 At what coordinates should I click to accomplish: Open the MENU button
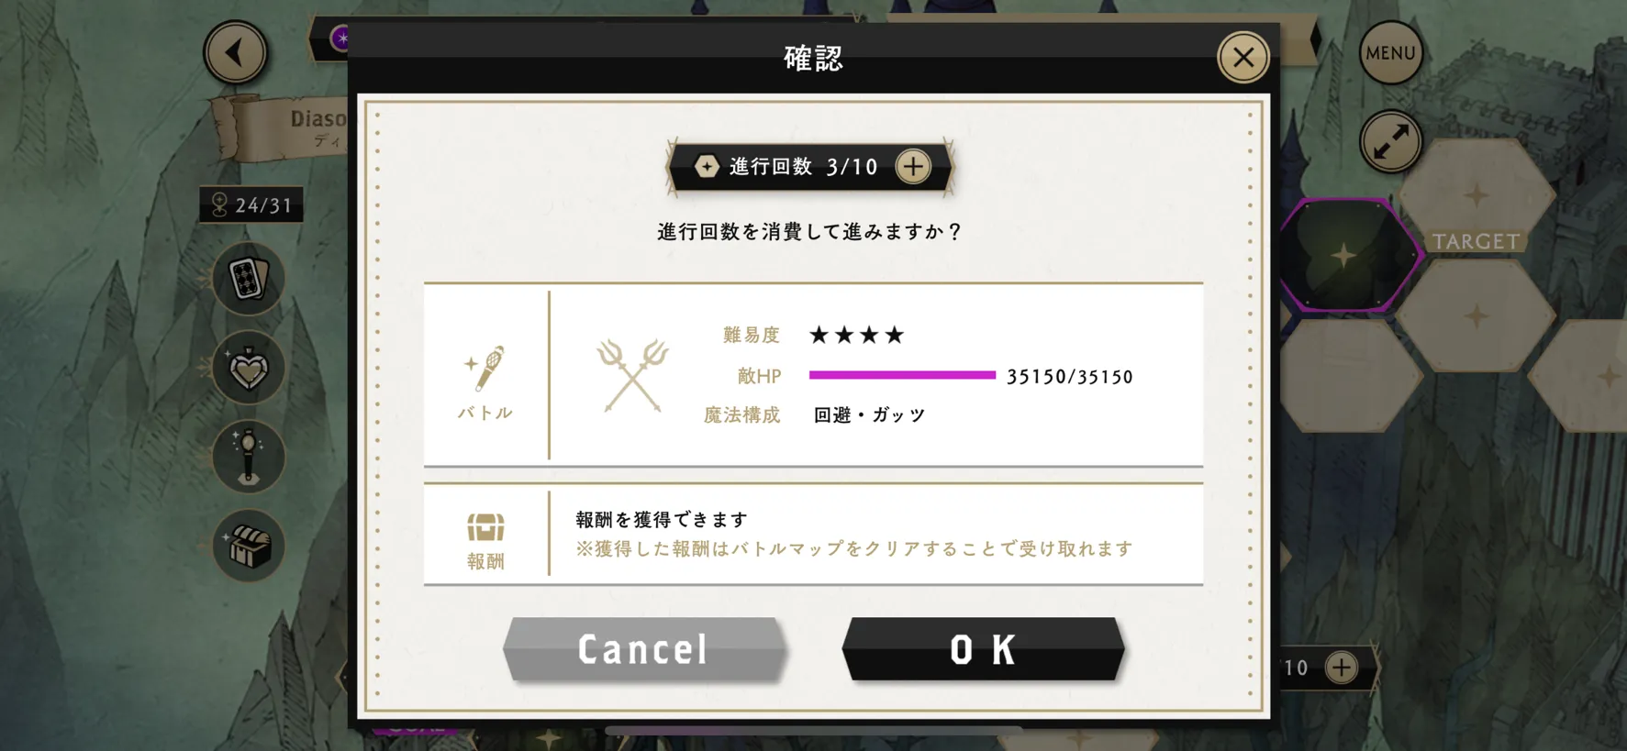point(1390,53)
